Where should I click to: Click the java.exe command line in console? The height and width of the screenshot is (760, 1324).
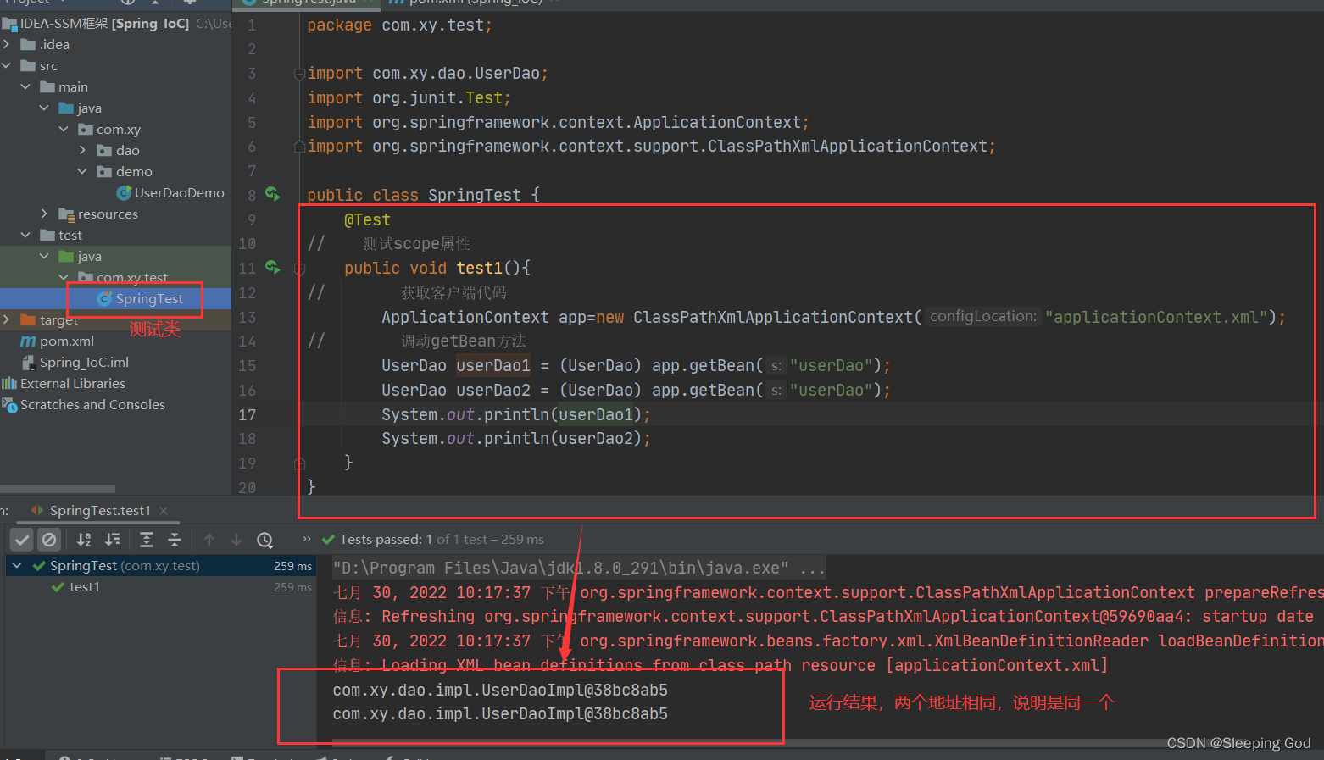click(x=578, y=568)
